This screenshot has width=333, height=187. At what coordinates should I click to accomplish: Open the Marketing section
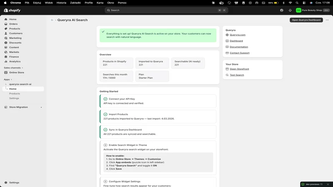click(x=15, y=38)
